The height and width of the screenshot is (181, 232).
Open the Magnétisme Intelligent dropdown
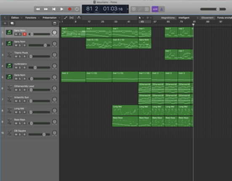click(x=188, y=18)
